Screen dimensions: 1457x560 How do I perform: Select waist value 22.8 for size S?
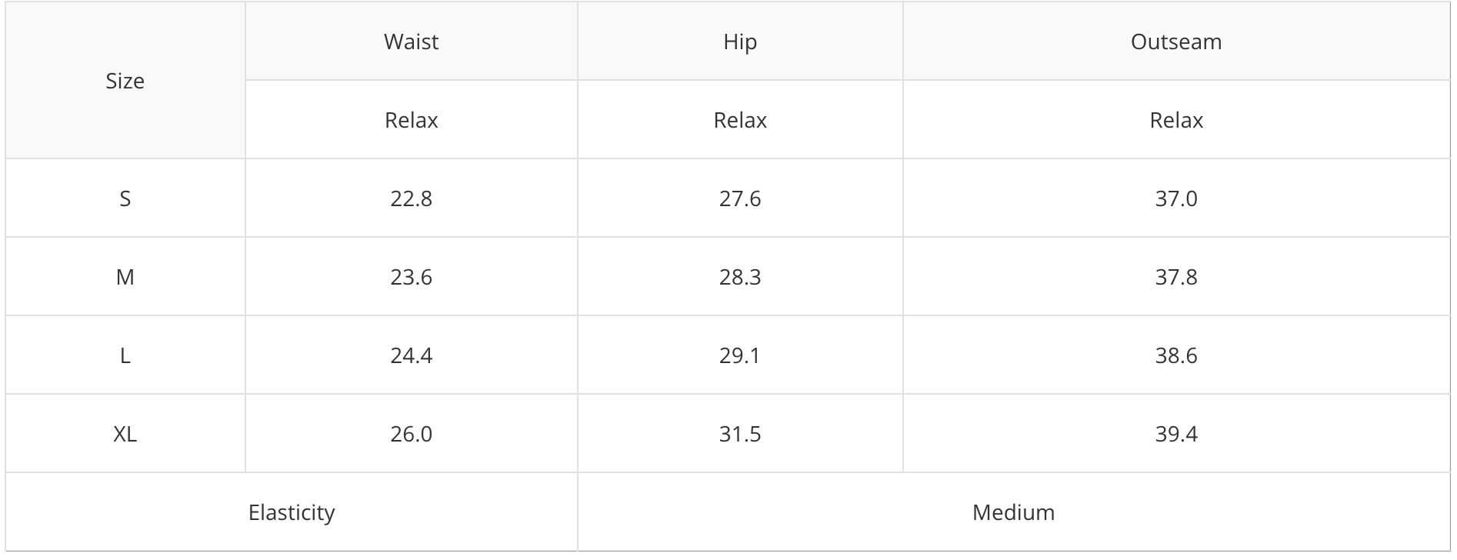(411, 198)
